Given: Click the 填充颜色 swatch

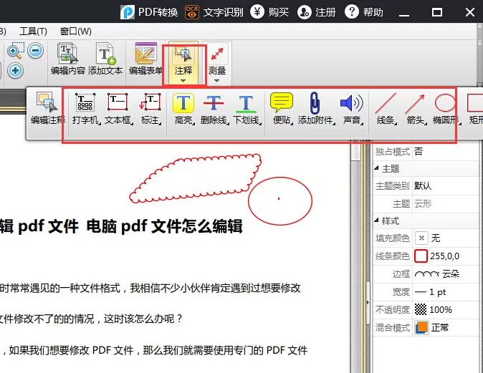Looking at the screenshot, I should 421,238.
